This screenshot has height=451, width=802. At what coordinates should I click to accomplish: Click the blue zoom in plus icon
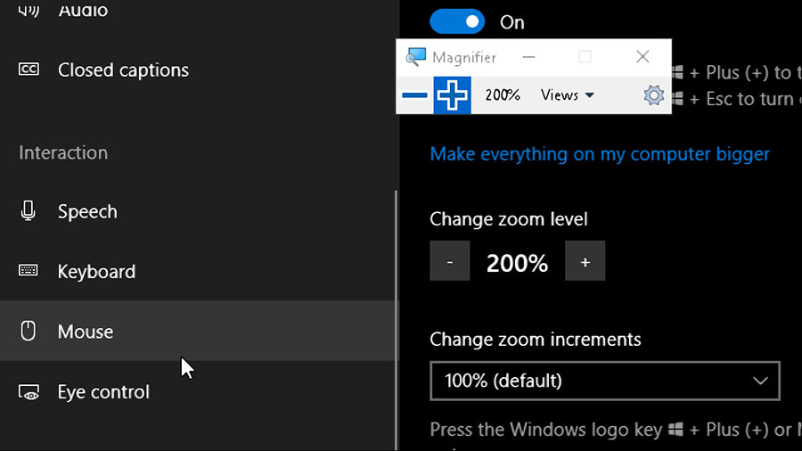pos(452,95)
